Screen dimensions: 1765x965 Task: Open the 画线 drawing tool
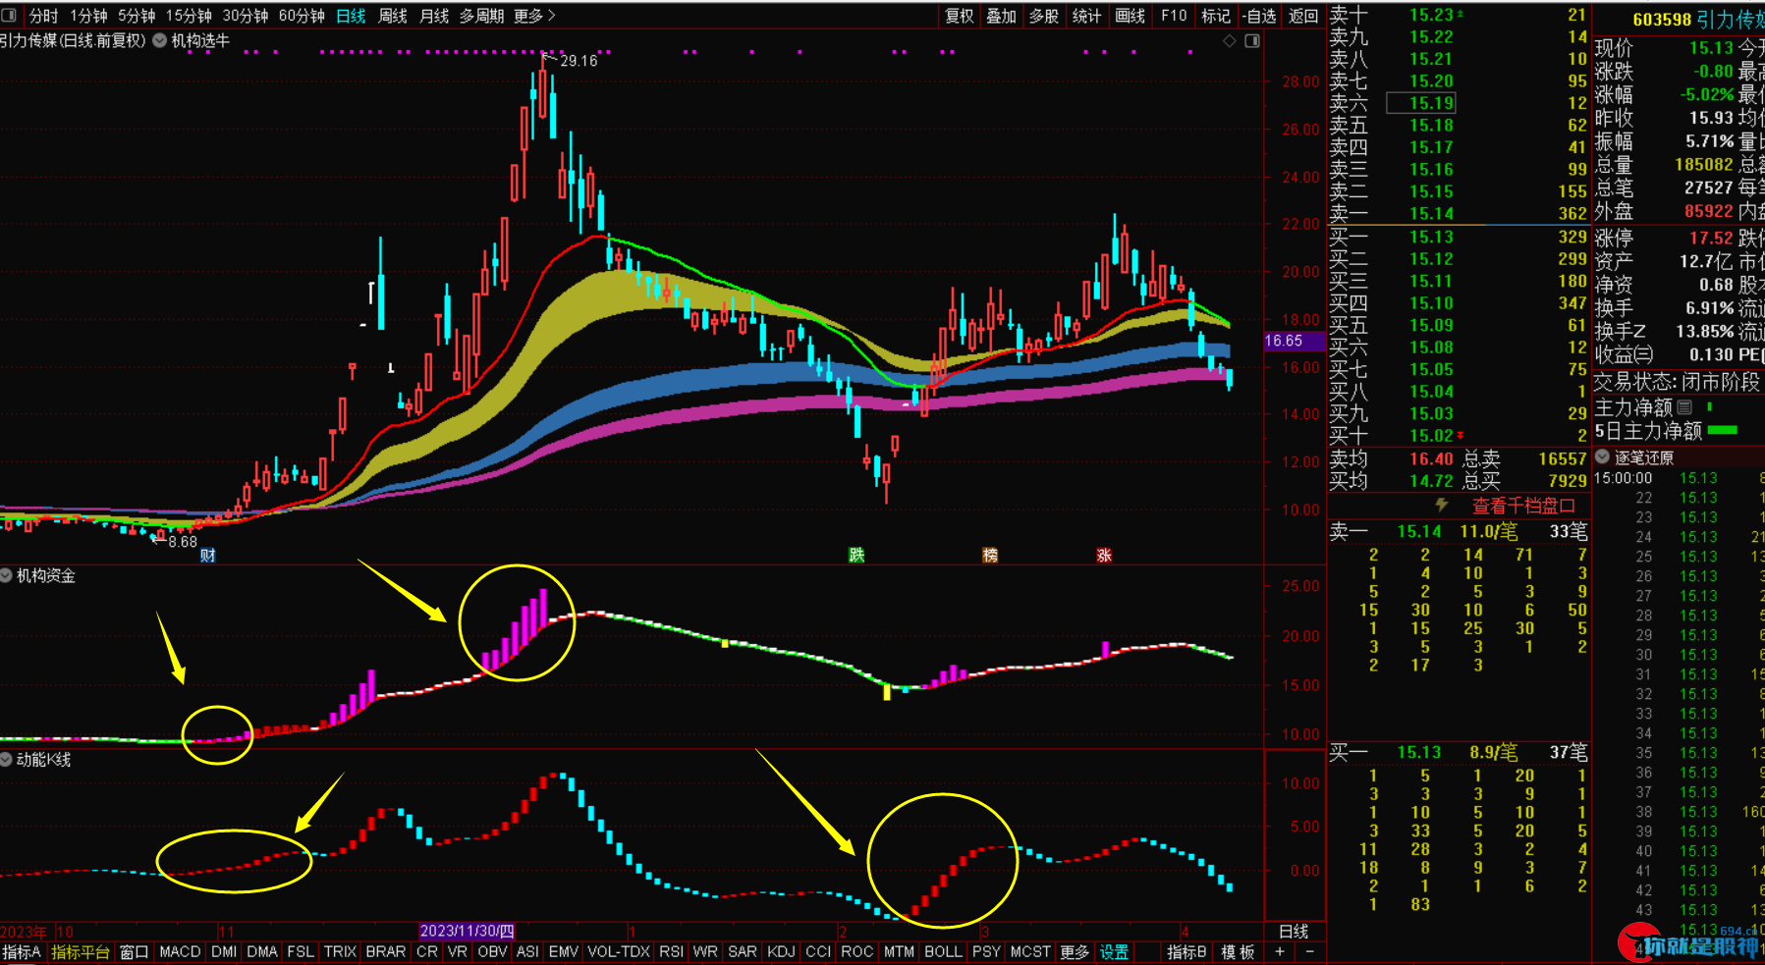pos(1131,15)
